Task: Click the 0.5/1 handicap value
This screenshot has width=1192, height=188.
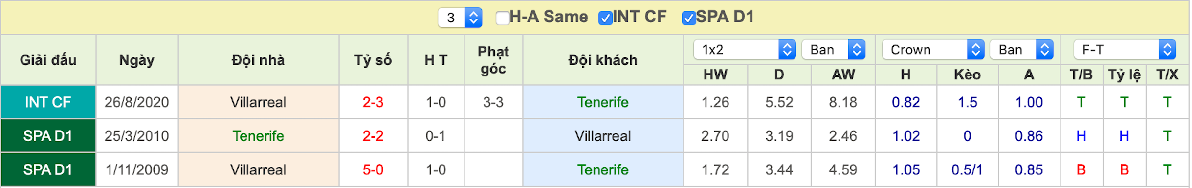Action: pos(967,169)
